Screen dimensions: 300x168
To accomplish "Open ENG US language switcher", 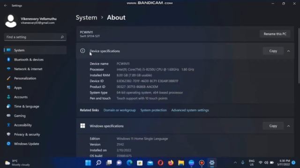I will (252, 163).
